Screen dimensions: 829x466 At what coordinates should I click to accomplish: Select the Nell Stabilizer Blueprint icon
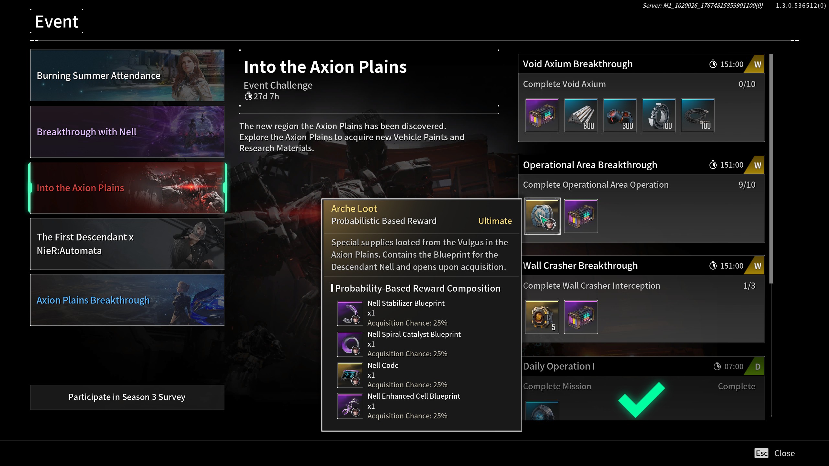(350, 313)
